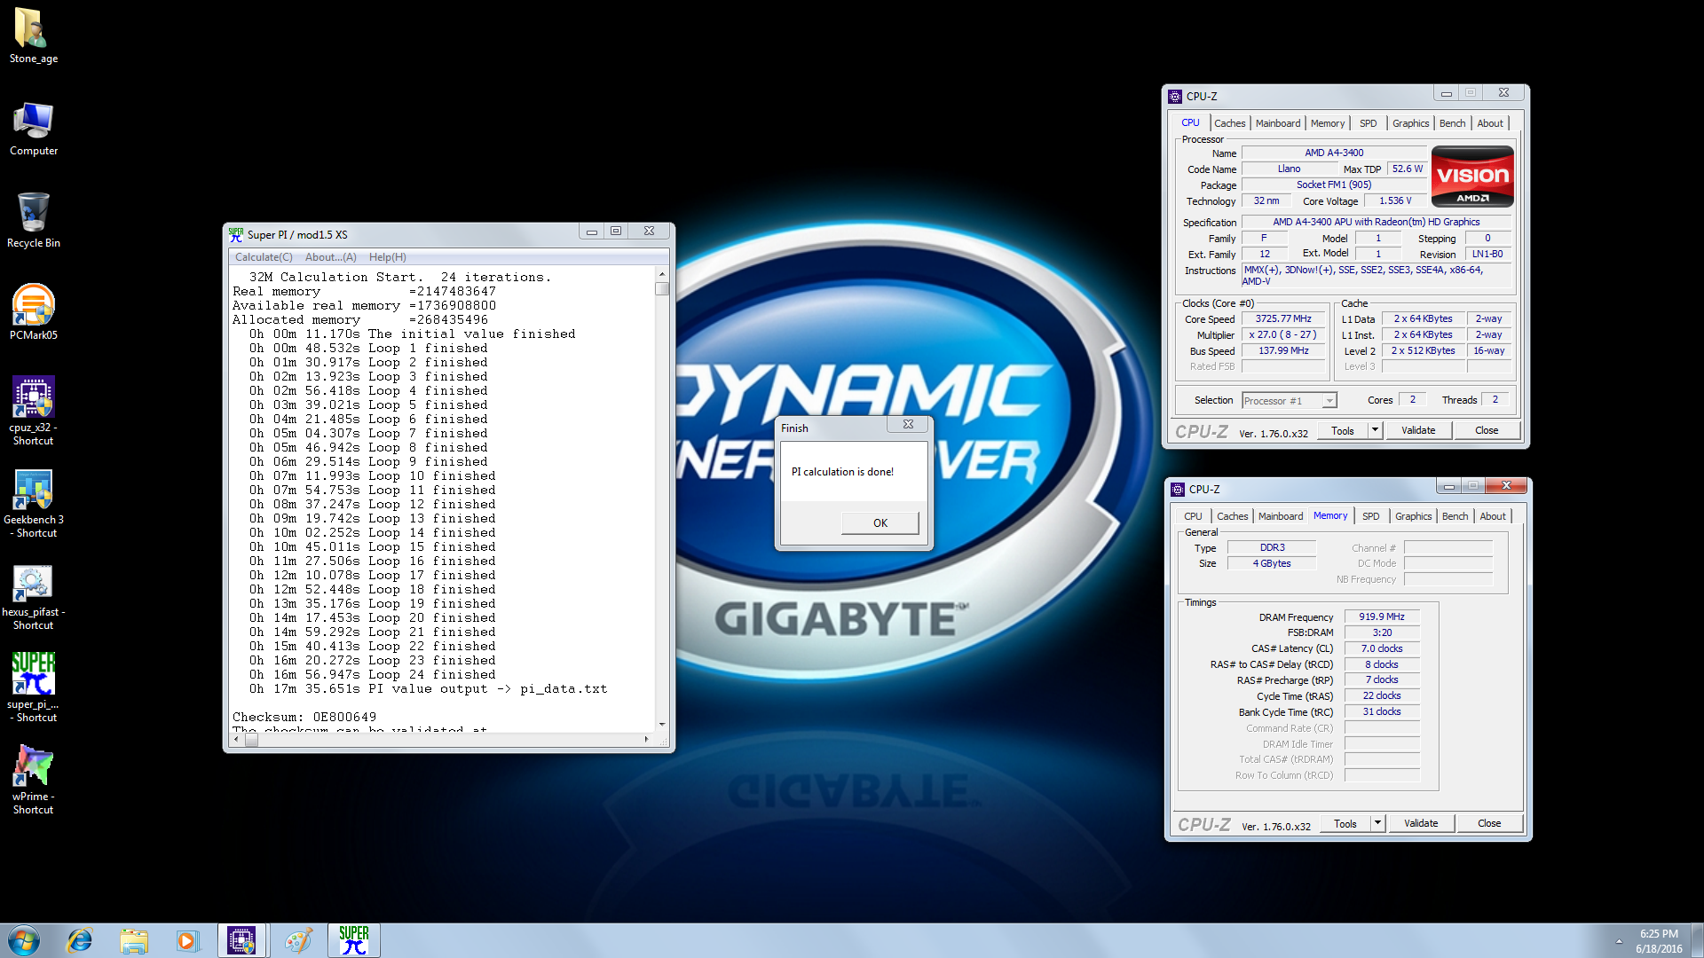
Task: Switch to CPU tab in bottom CPU-Z
Action: (1193, 516)
